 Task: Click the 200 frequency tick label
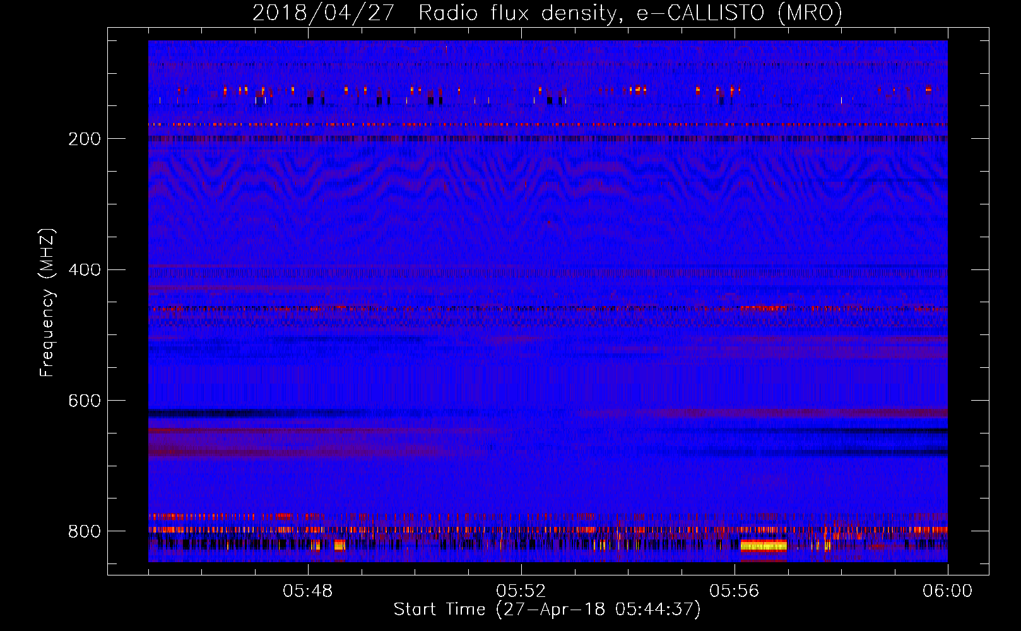point(85,139)
